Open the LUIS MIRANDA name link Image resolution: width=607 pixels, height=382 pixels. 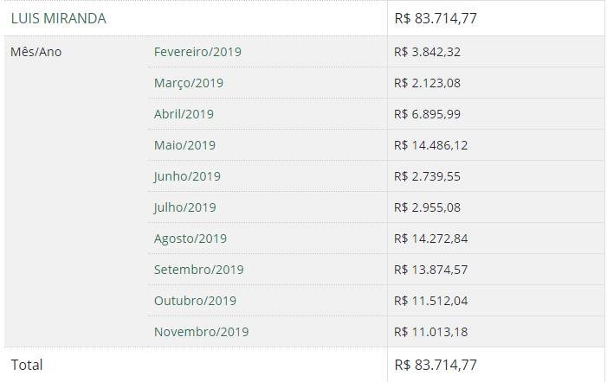coord(59,18)
